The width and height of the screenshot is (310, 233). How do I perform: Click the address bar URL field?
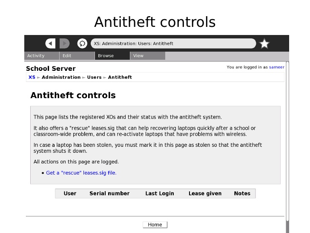pos(172,44)
